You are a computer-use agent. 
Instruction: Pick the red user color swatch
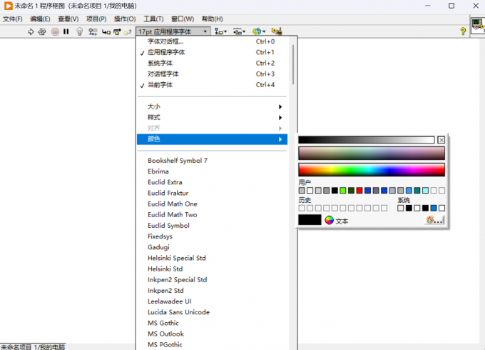point(359,191)
